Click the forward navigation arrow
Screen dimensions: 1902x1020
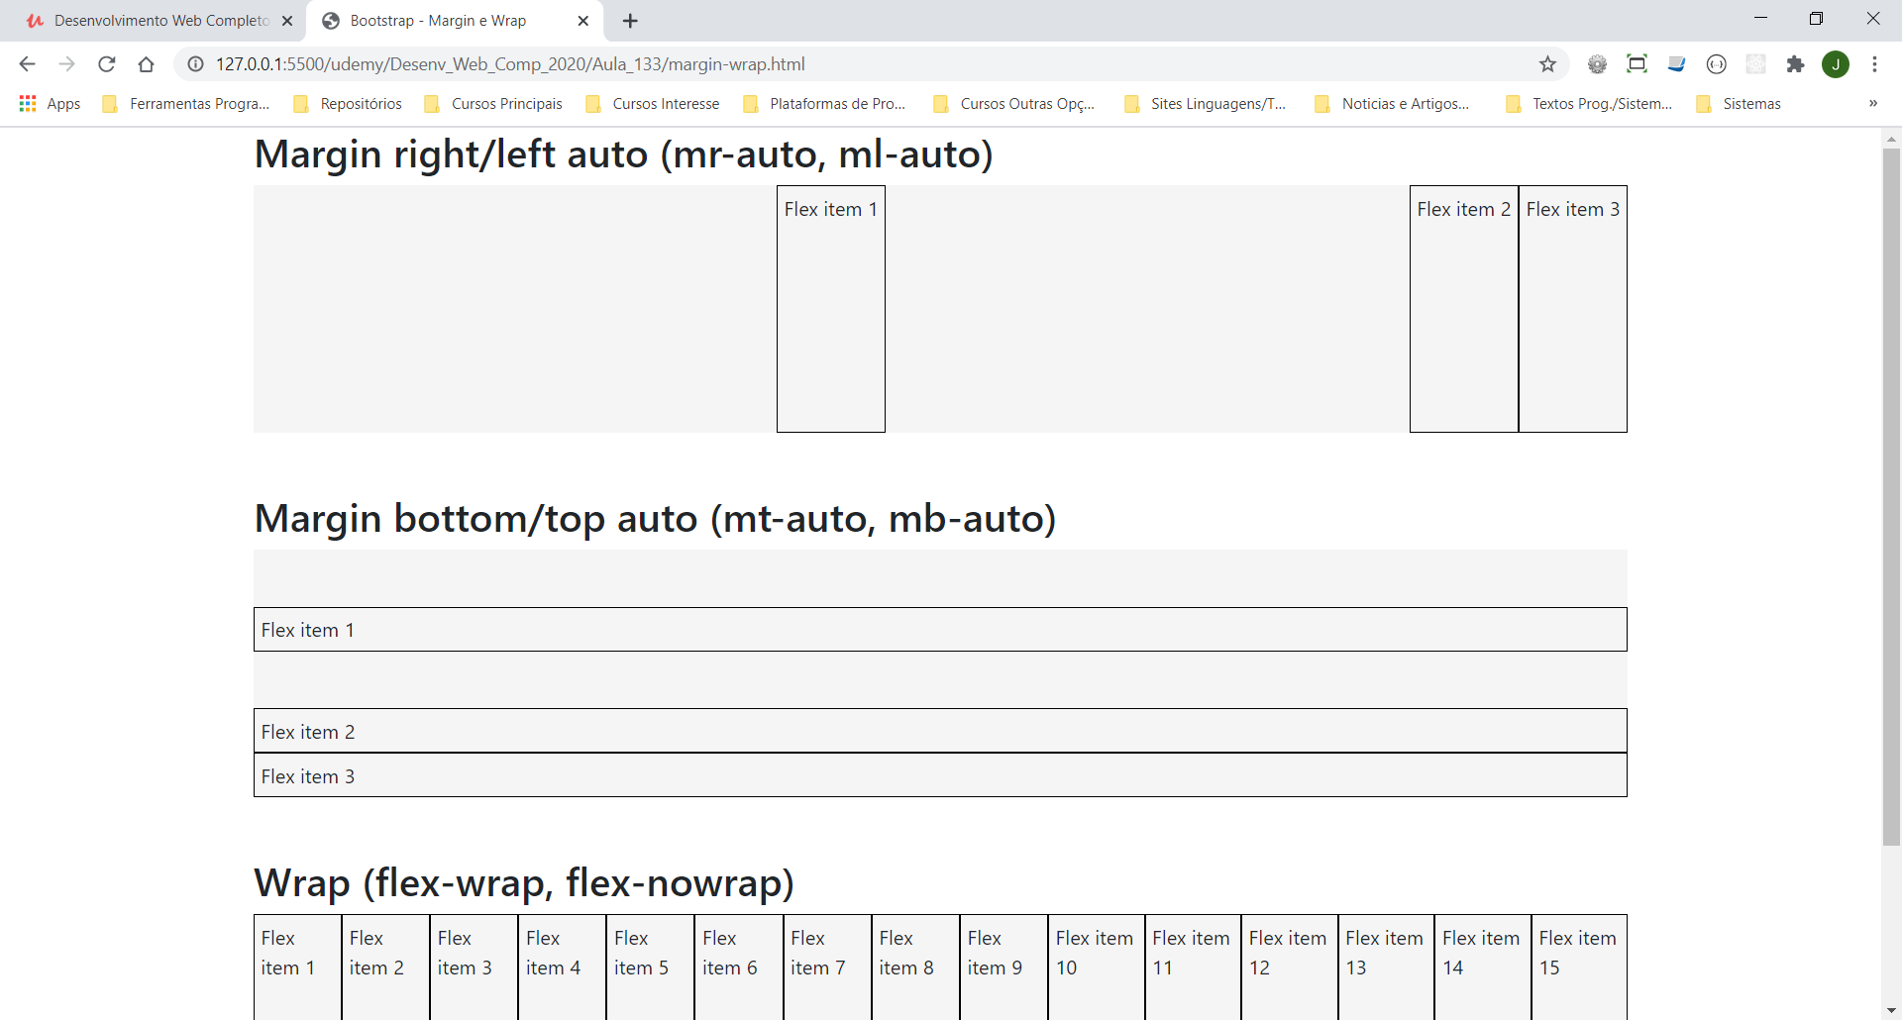point(66,64)
